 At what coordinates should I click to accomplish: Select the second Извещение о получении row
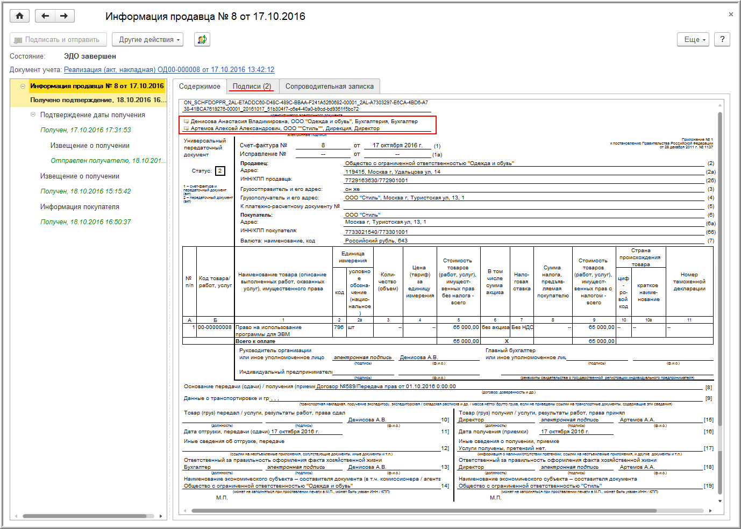click(x=80, y=176)
